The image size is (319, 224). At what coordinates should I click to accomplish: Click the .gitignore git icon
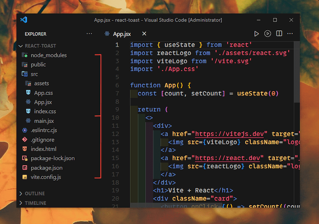(25, 139)
